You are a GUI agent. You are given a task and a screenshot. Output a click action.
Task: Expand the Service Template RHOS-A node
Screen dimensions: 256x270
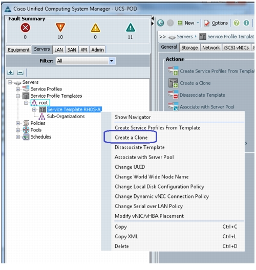pos(34,109)
